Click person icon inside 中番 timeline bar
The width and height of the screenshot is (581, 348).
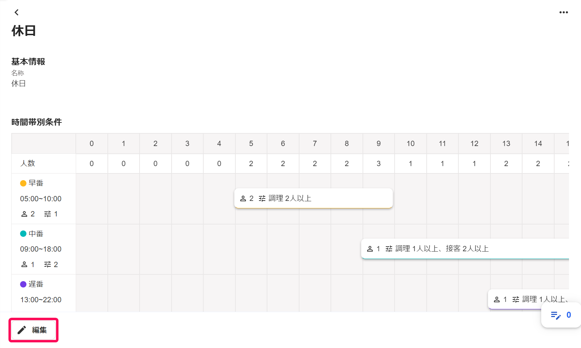pos(370,249)
